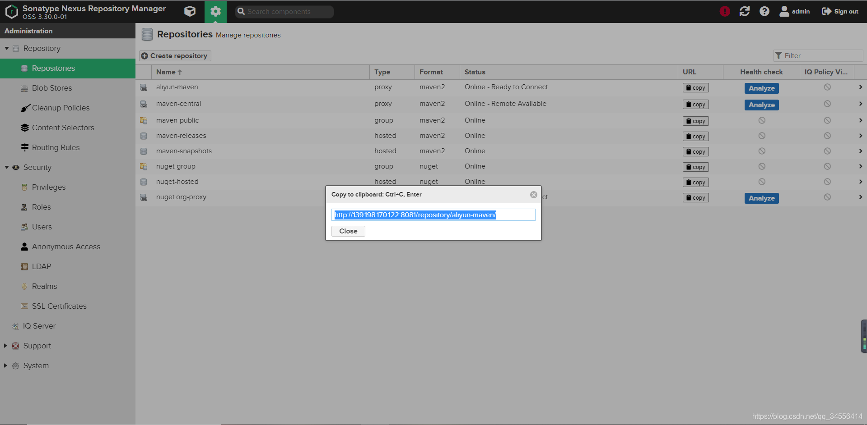The height and width of the screenshot is (425, 867).
Task: Open maven-public row chevron
Action: pos(860,120)
